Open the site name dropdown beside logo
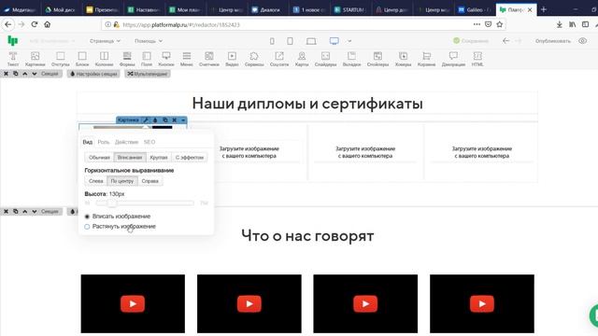 coord(52,41)
